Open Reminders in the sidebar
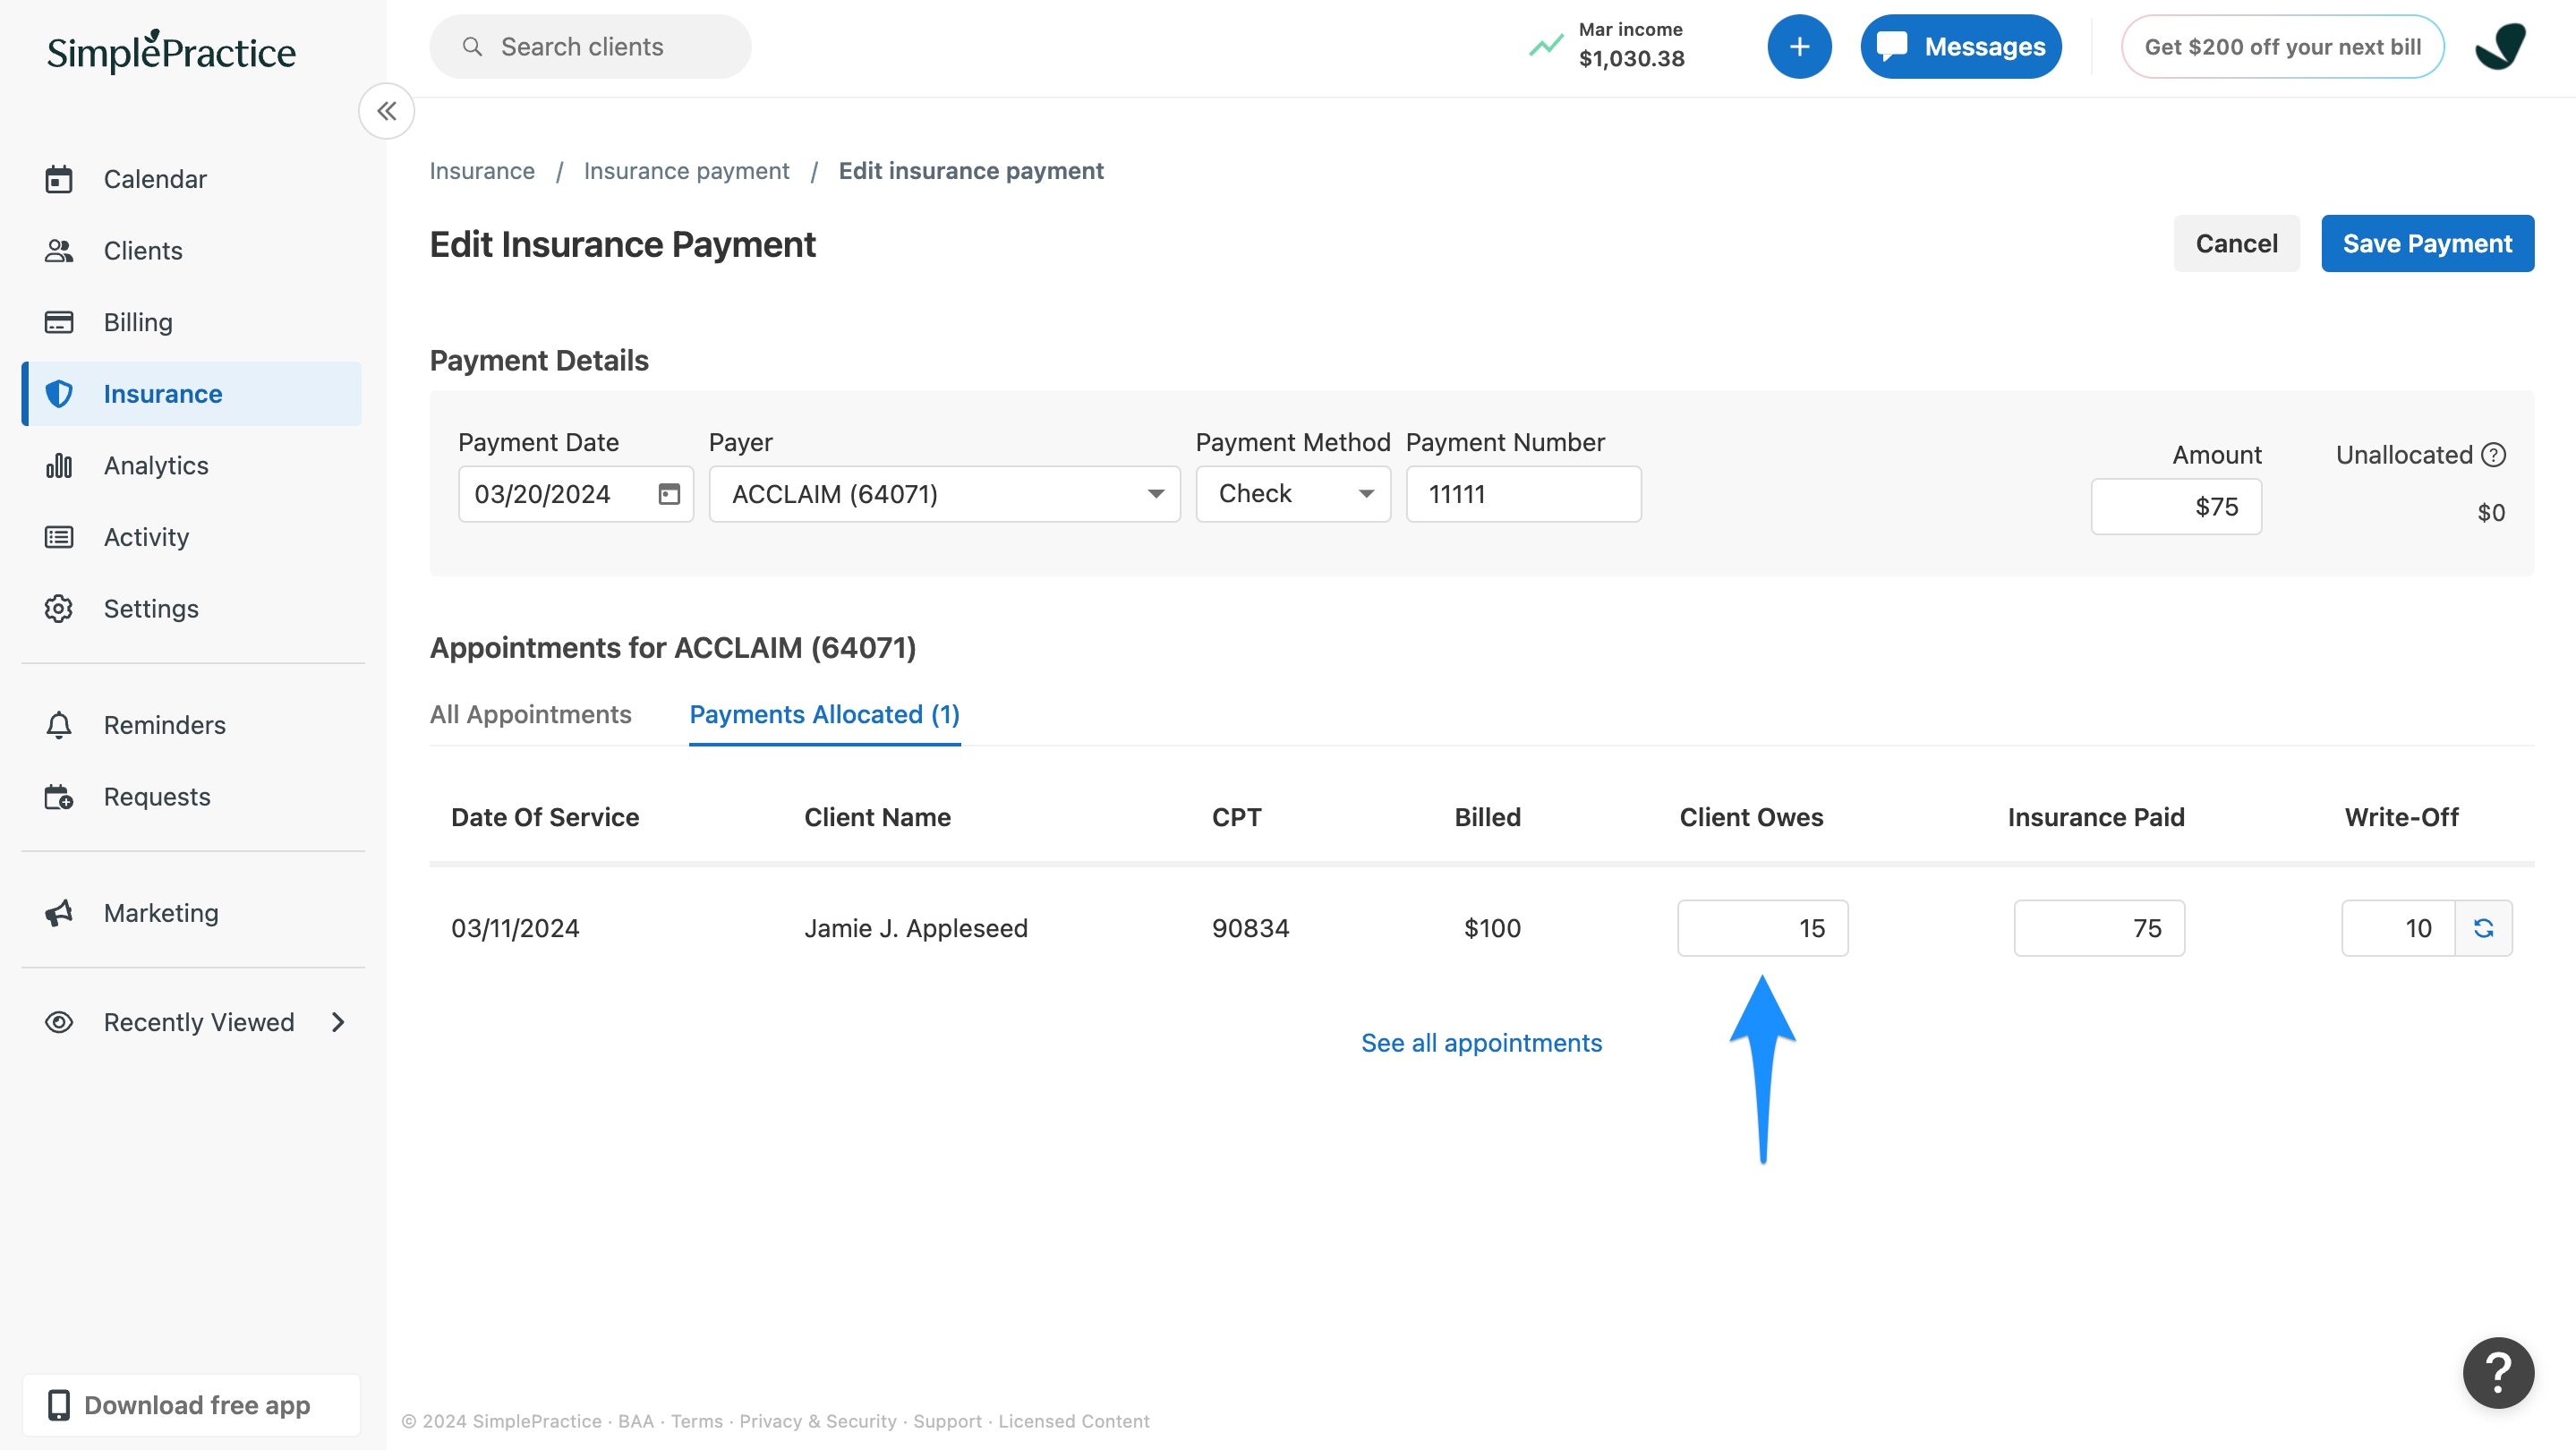Image resolution: width=2576 pixels, height=1450 pixels. 191,725
